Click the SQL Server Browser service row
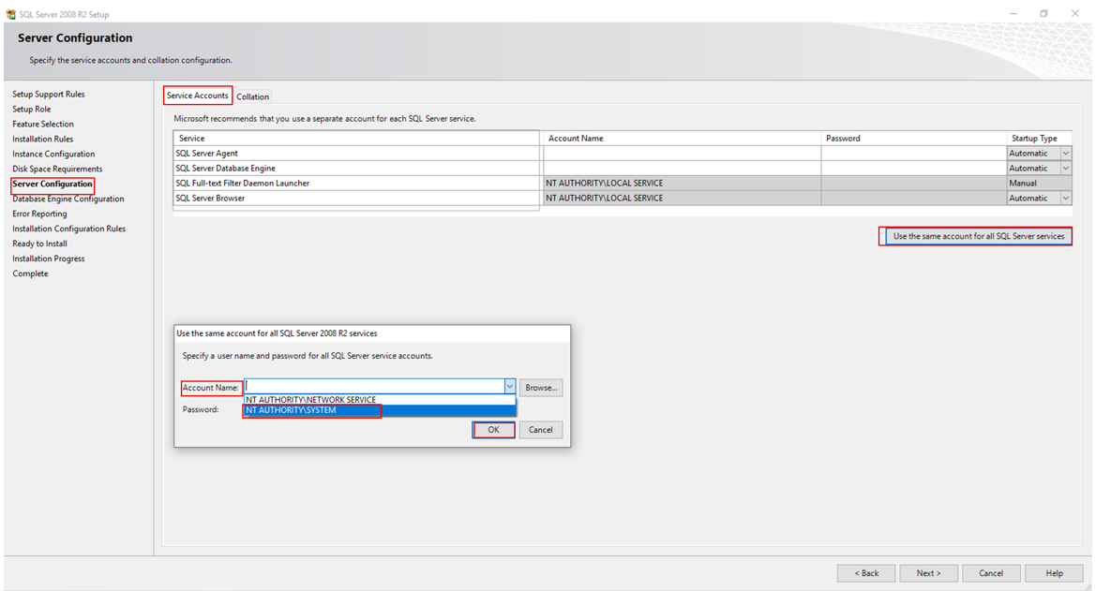The image size is (1096, 591). [356, 199]
